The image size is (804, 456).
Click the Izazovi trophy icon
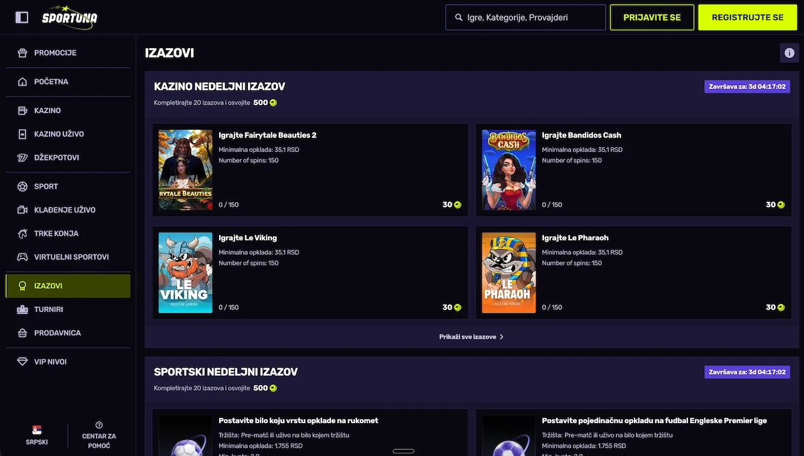22,286
